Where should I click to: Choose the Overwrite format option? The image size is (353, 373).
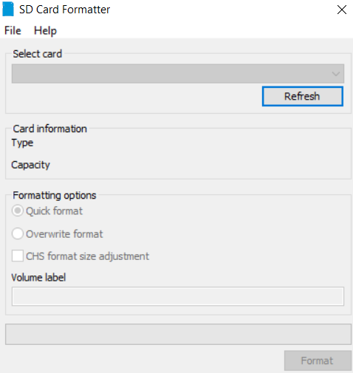point(18,233)
